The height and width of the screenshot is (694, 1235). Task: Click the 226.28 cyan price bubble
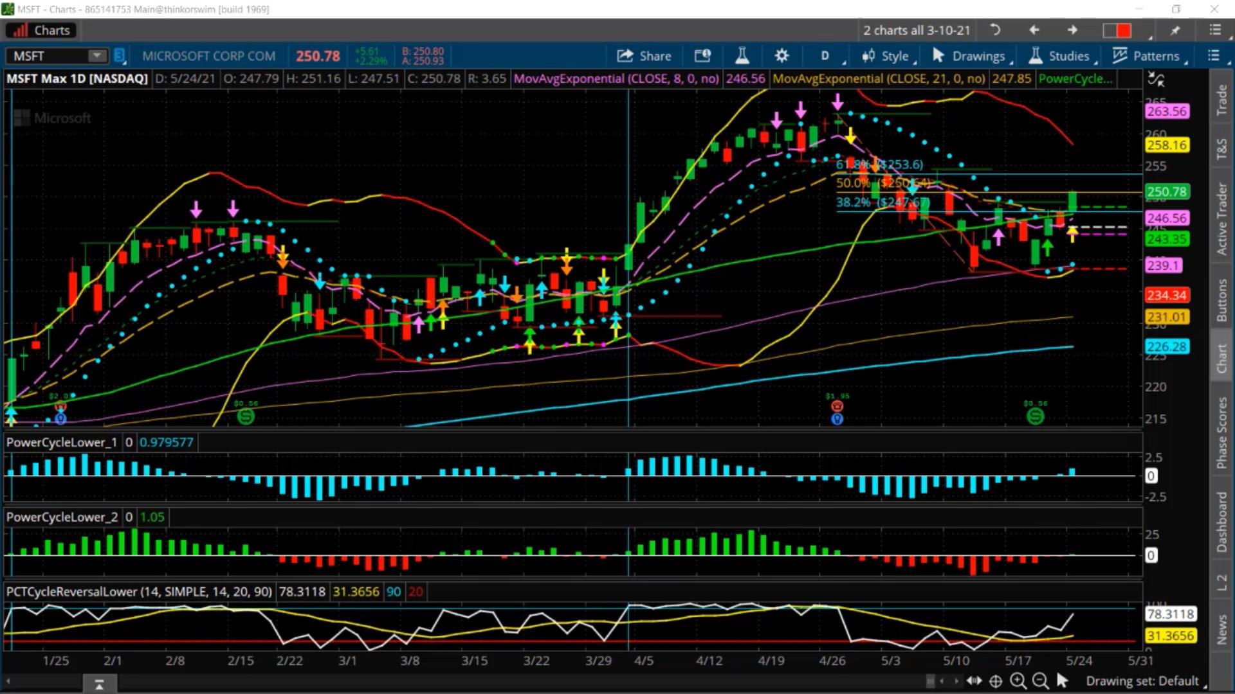point(1167,346)
